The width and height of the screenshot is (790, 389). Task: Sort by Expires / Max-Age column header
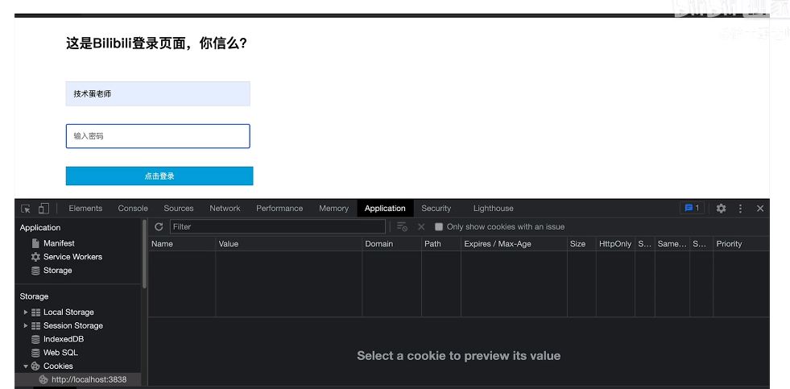coord(514,244)
